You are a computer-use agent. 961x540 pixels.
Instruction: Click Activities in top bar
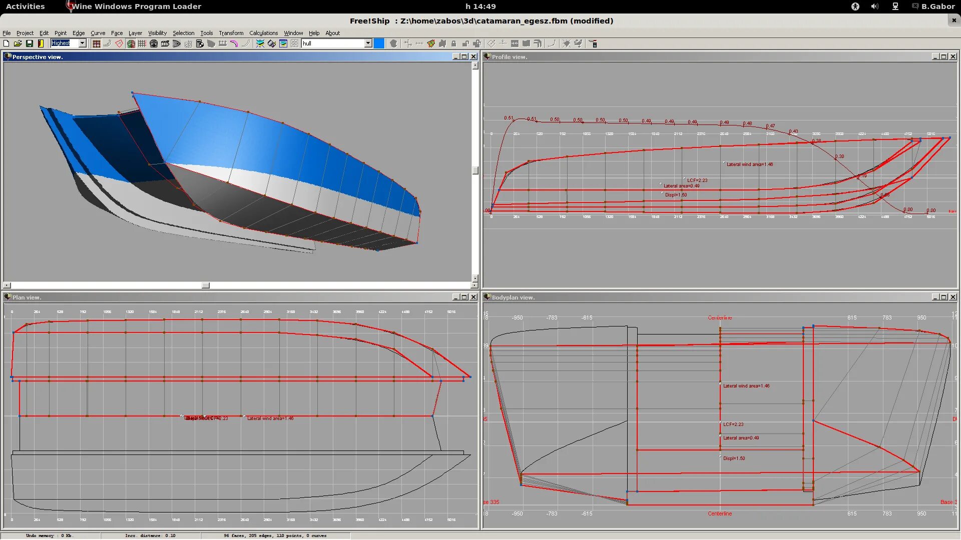[x=25, y=6]
